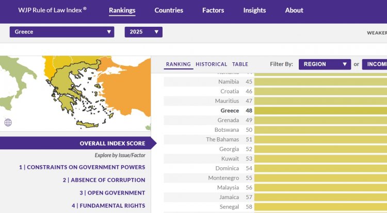Click the globe icon on the map

[x=8, y=122]
